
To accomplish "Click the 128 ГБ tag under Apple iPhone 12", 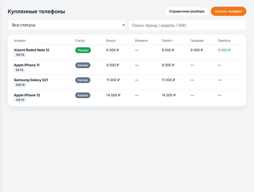I will (x=20, y=100).
